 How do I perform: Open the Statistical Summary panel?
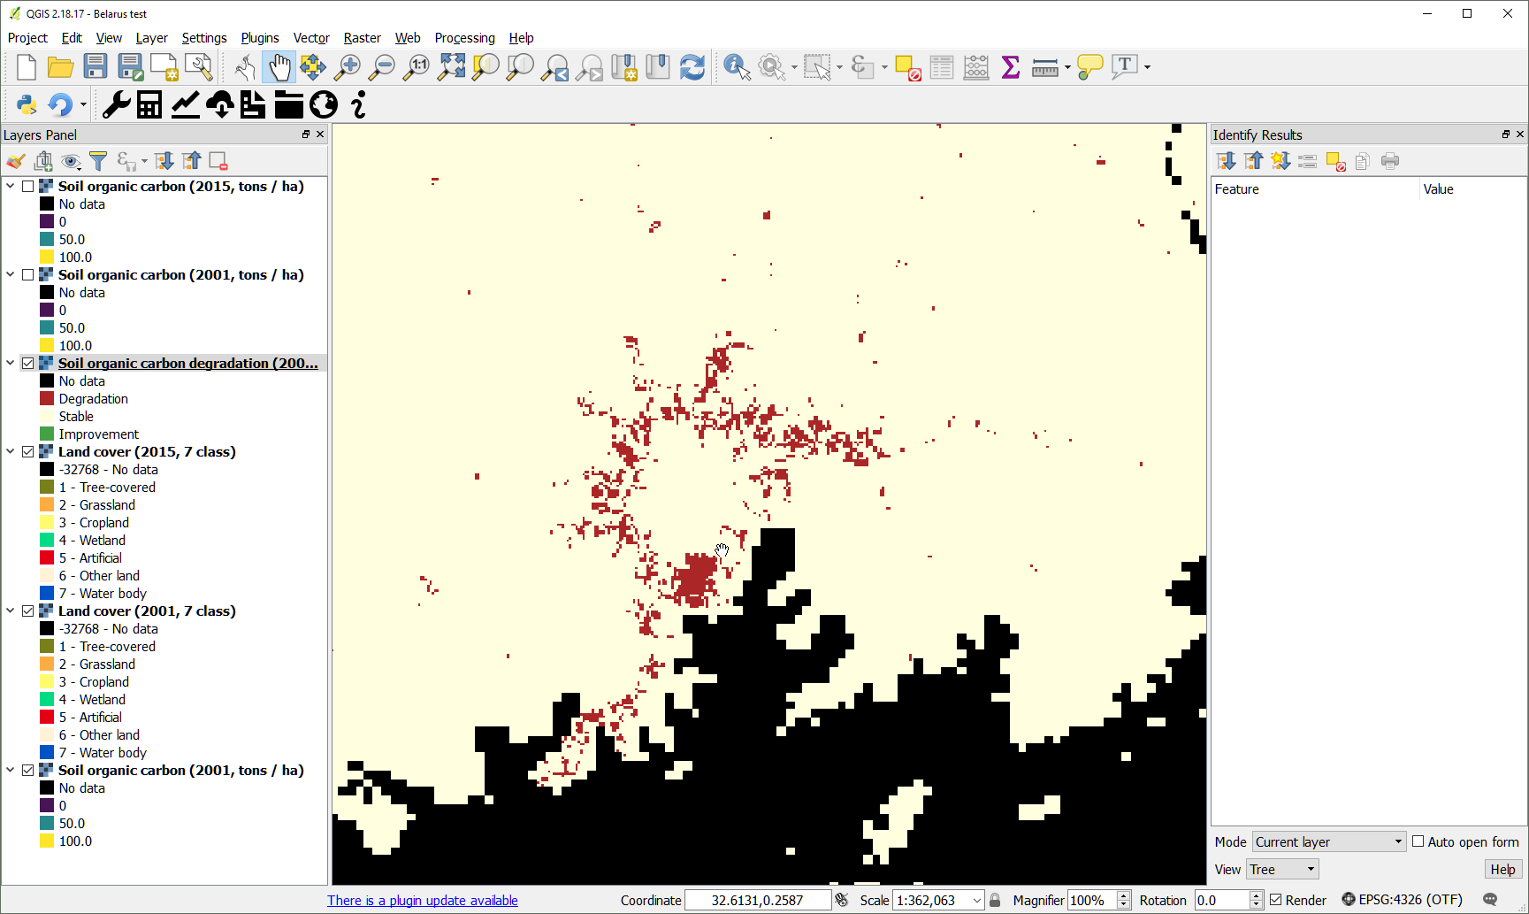click(x=1009, y=66)
